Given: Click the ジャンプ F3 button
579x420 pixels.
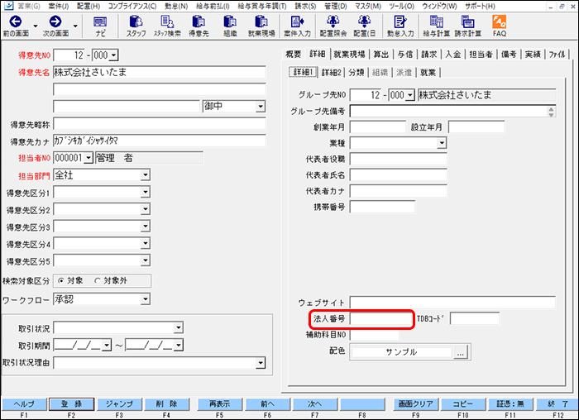Looking at the screenshot, I should point(119,403).
